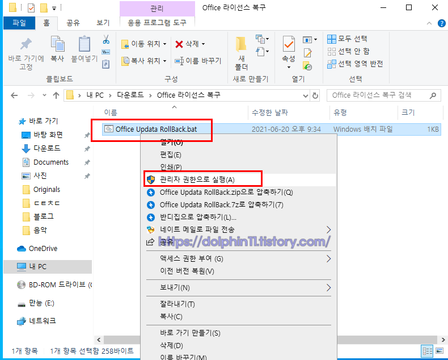Click the Paste shortcut icon in clipboard group
The width and height of the screenshot is (448, 360).
click(x=105, y=64)
